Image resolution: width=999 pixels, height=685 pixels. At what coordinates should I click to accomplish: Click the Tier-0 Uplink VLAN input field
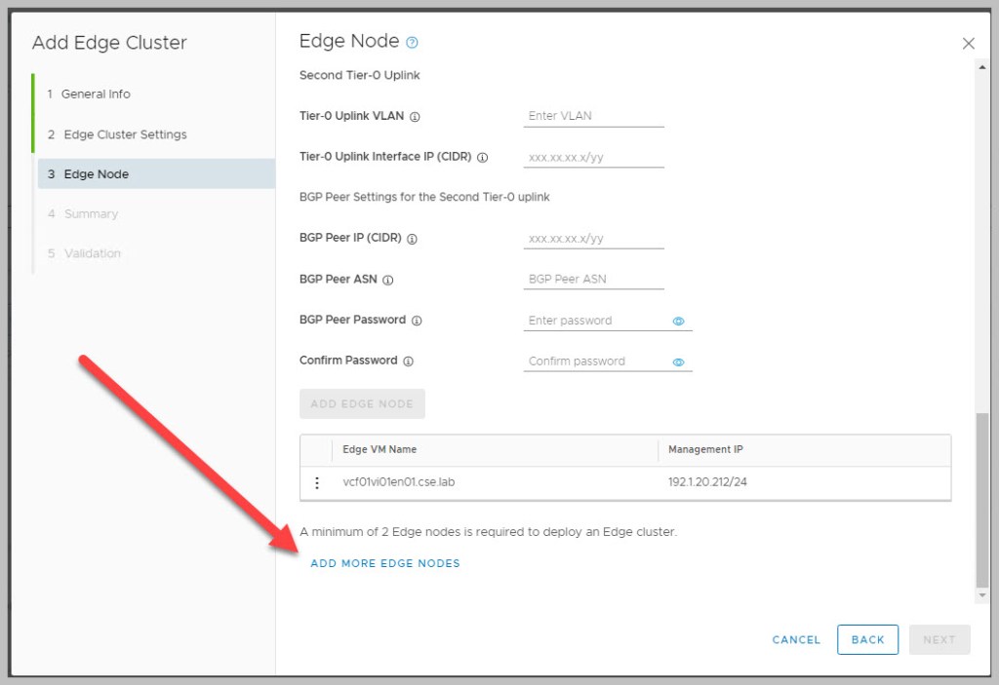tap(593, 116)
